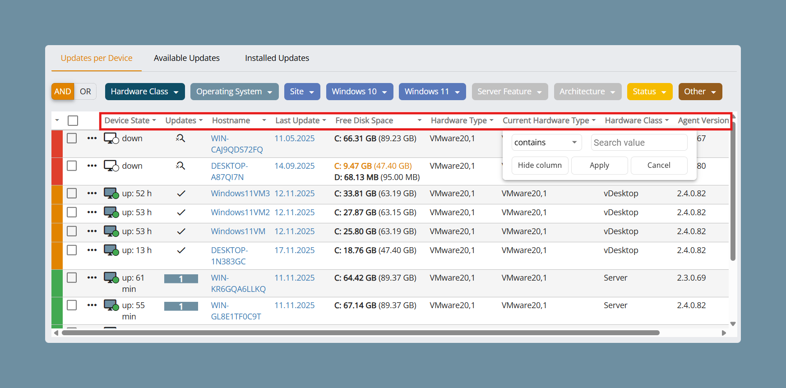Check the box for Windows11VM3 row
The image size is (786, 388).
coord(72,193)
